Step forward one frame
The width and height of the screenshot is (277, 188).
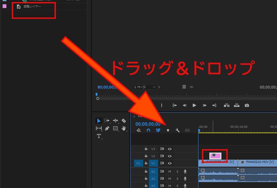point(205,105)
